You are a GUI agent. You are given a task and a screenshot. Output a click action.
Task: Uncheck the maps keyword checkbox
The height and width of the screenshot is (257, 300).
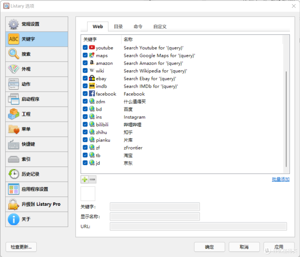click(85, 55)
